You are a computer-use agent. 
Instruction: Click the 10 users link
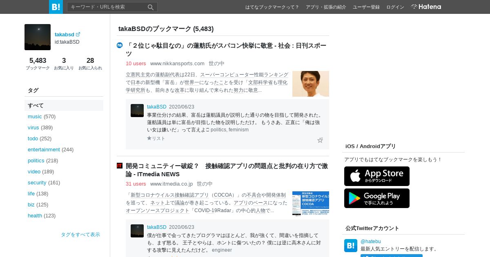pos(136,63)
